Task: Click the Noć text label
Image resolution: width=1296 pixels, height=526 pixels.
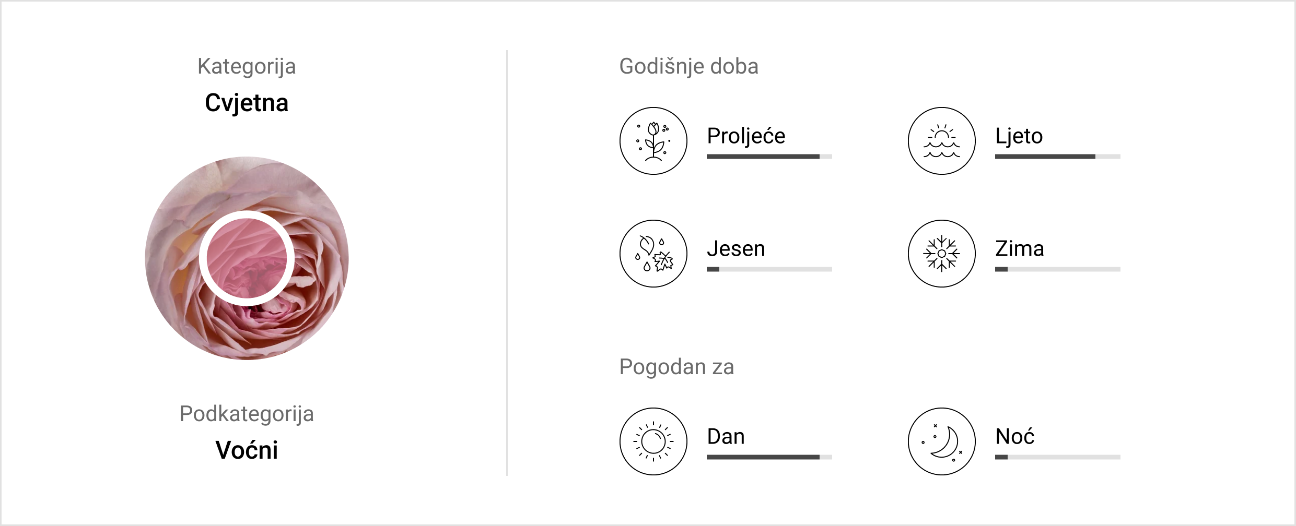Action: 1014,436
